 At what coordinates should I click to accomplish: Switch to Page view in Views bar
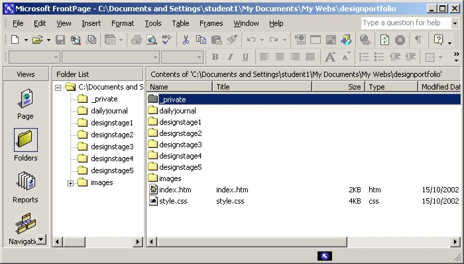(x=25, y=104)
